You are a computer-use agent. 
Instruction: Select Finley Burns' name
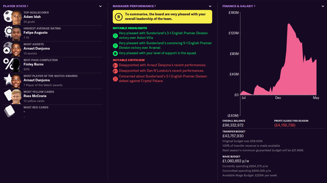pyautogui.click(x=34, y=64)
